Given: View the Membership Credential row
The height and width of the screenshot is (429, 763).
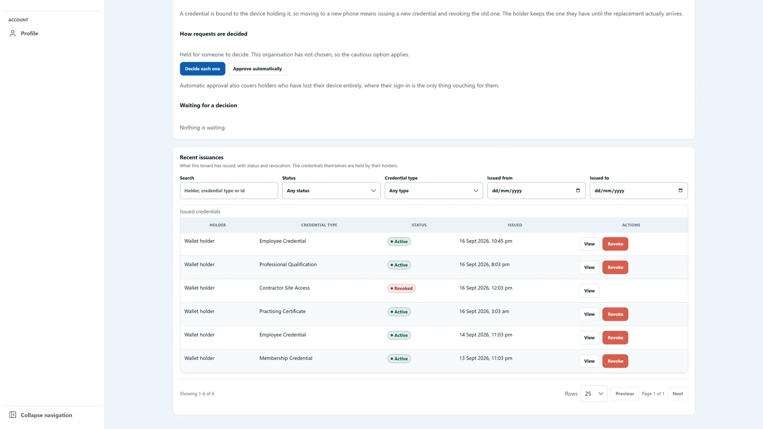Looking at the screenshot, I should point(589,361).
